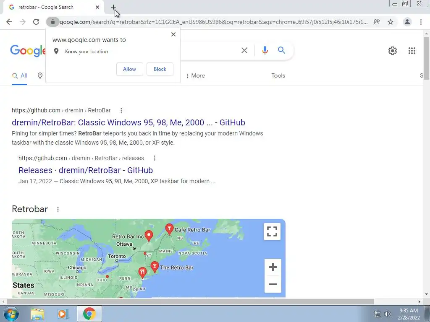
Task: Open Google search settings gear
Action: [393, 51]
